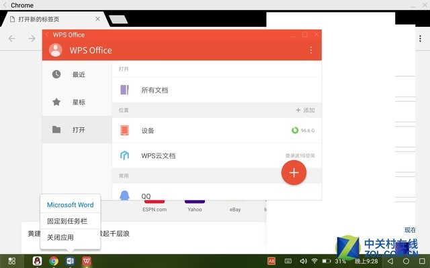430x268 pixels.
Task: Click 登录送1G空间 login prompt
Action: pos(300,155)
